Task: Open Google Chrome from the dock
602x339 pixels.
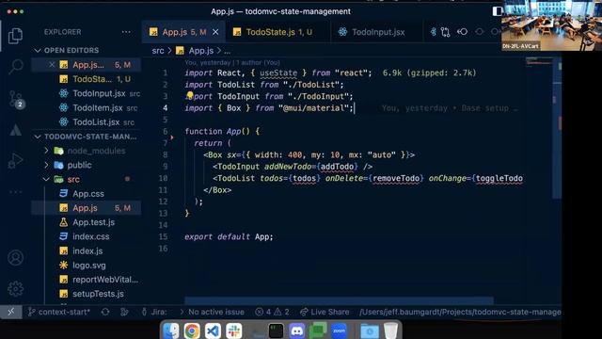Action: tap(192, 331)
